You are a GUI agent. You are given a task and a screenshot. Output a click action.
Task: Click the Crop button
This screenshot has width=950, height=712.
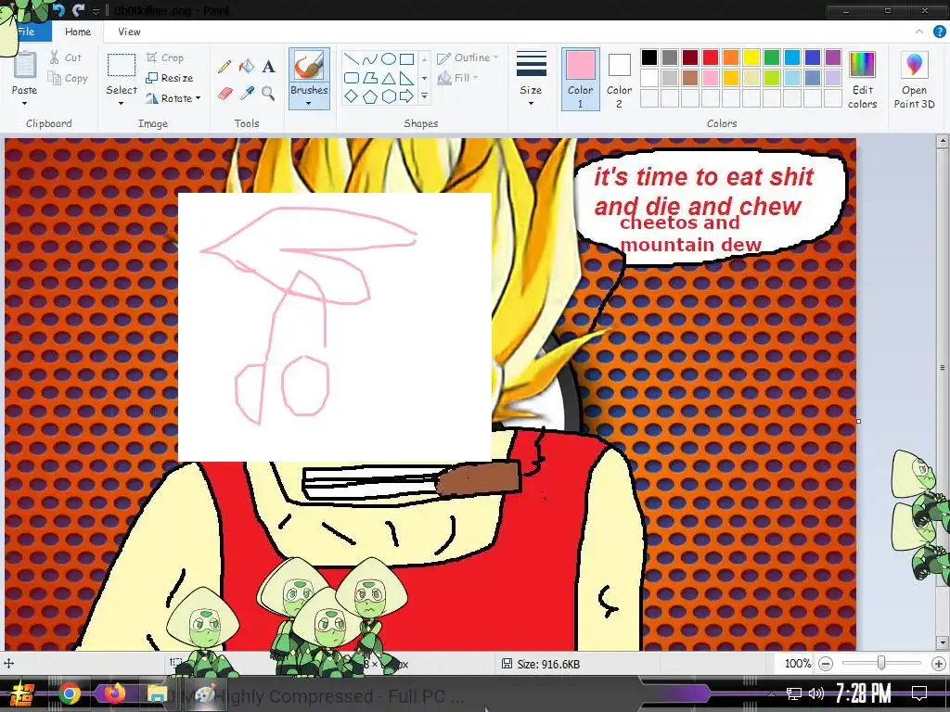(165, 57)
